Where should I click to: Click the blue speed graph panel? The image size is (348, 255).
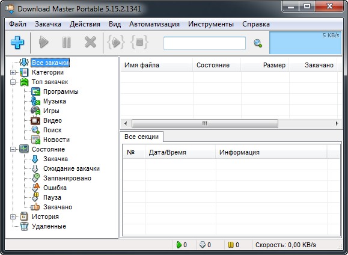pos(305,43)
